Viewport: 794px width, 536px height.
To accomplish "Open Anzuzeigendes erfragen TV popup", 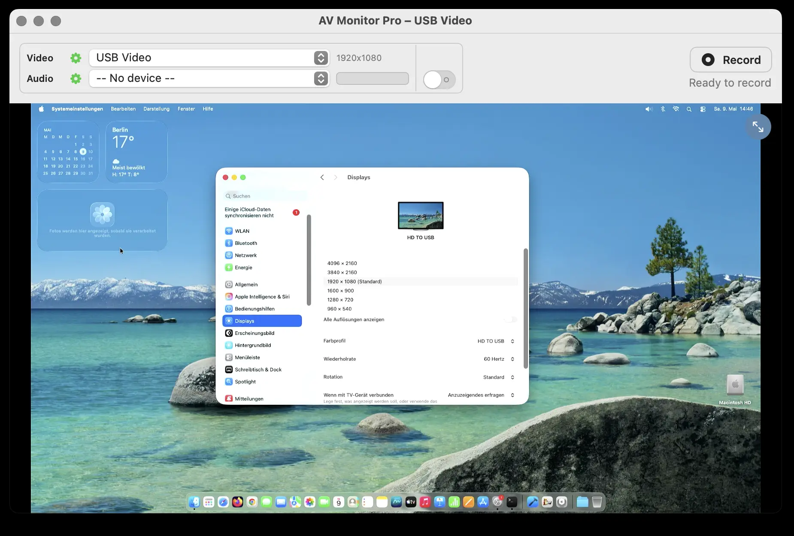I will coord(481,395).
